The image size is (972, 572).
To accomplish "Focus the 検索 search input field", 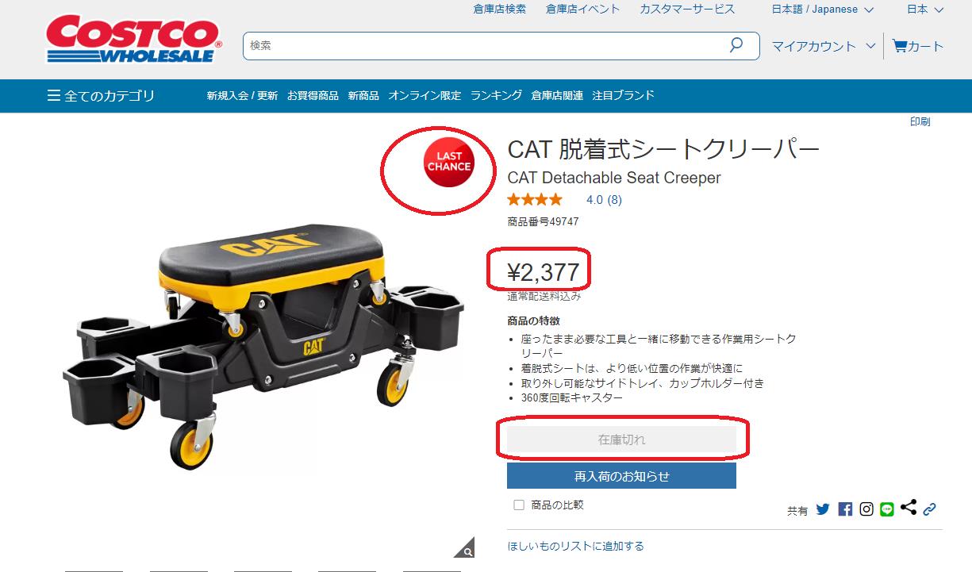I will point(484,45).
